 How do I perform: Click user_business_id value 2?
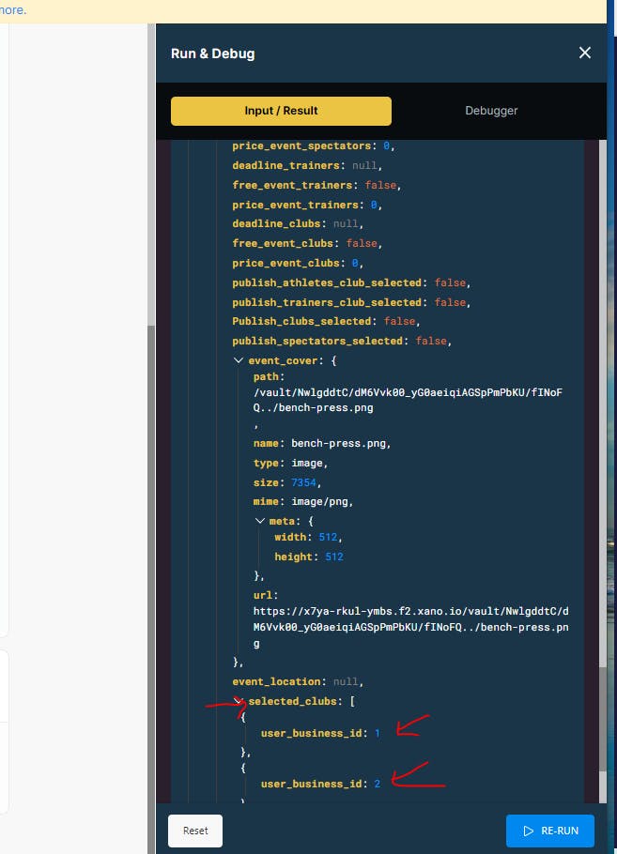378,784
